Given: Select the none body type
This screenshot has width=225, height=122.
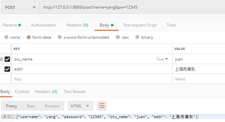Looking at the screenshot, I should point(6,37).
